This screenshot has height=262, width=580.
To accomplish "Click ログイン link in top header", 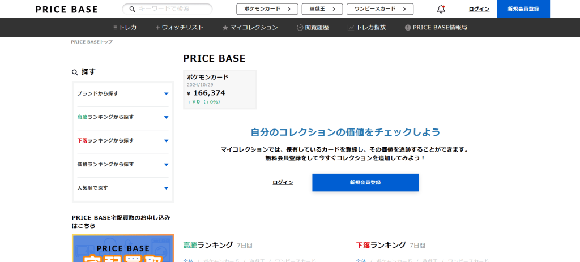I will 479,9.
